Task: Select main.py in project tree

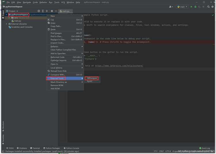Action: pyautogui.click(x=16, y=21)
